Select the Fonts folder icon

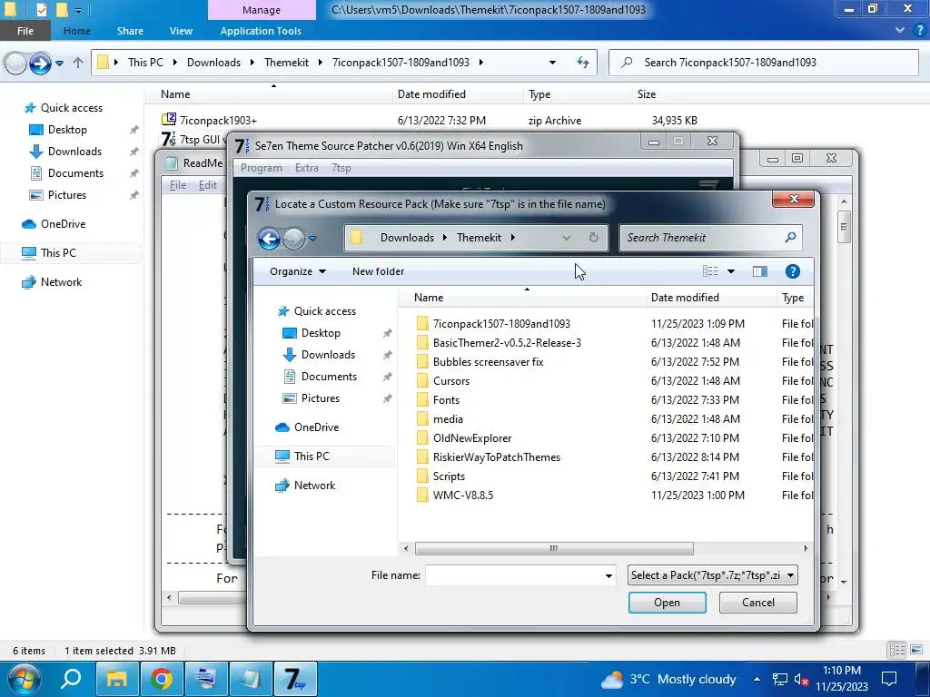[x=422, y=399]
